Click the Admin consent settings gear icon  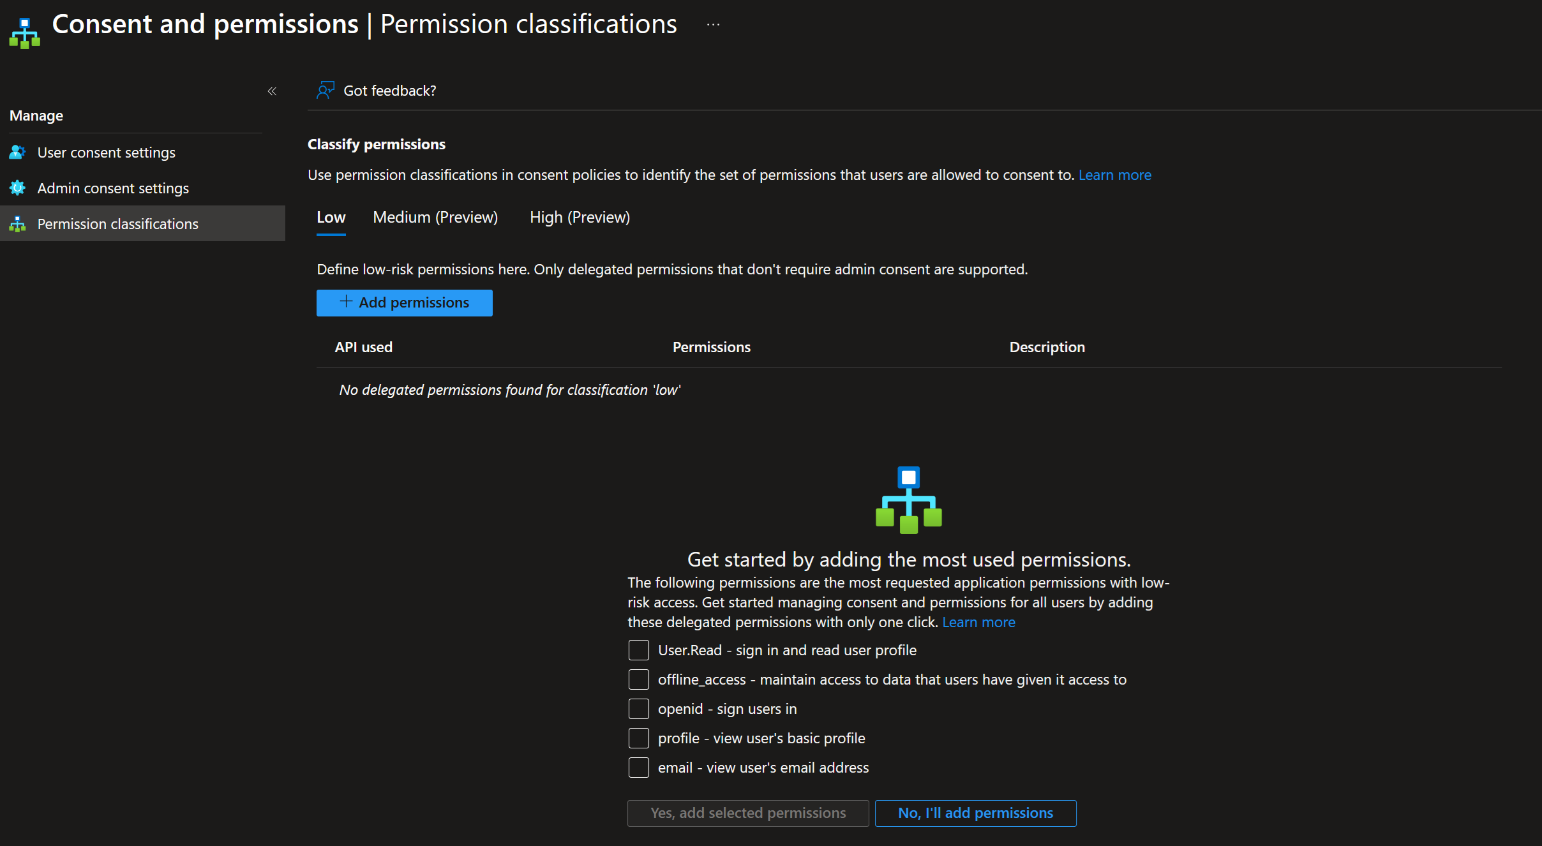pyautogui.click(x=17, y=188)
